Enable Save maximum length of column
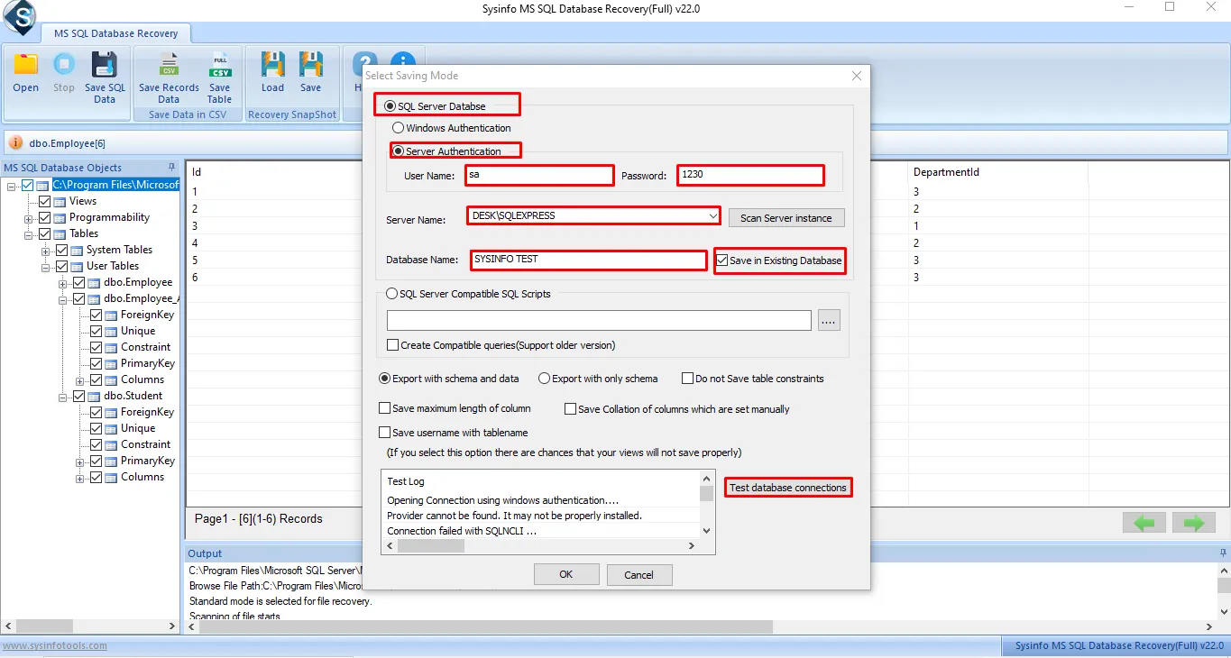 385,408
